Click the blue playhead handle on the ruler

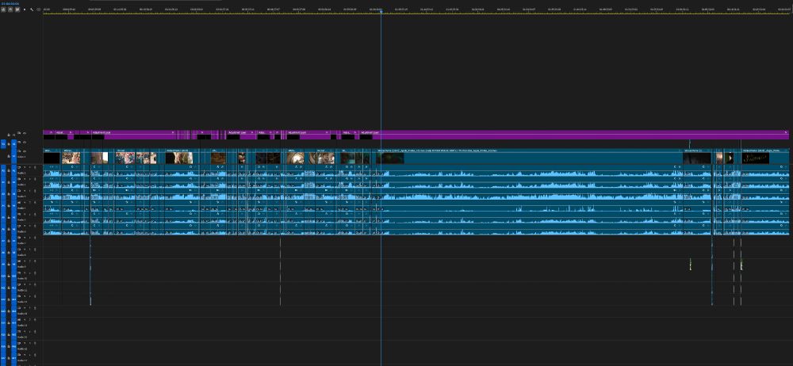point(381,10)
